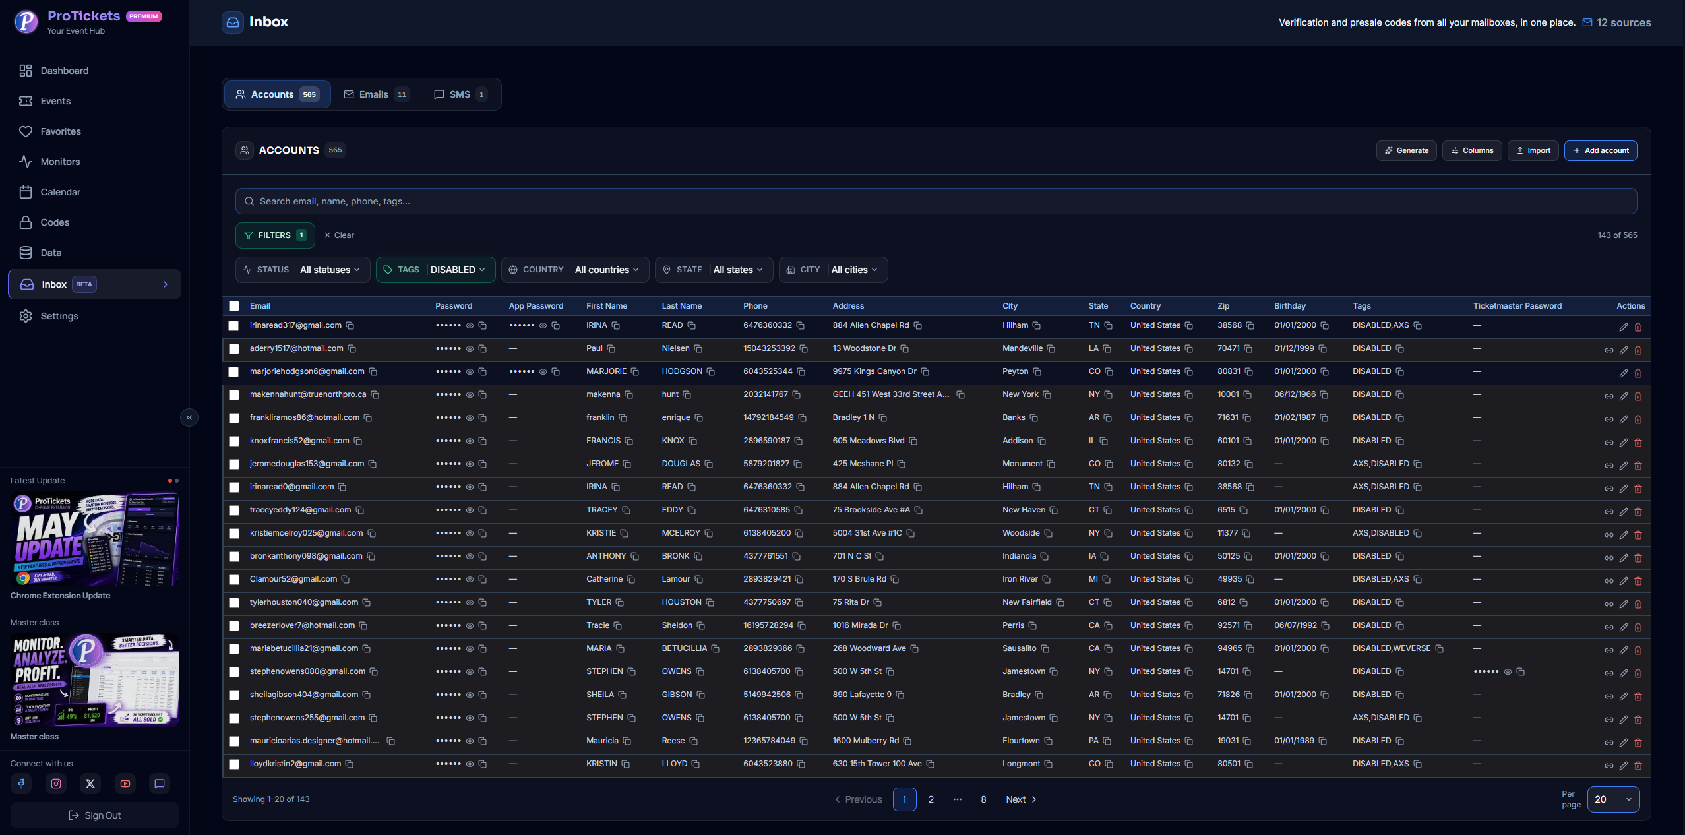The image size is (1685, 835).
Task: Open the May Update thumbnail
Action: 94,540
